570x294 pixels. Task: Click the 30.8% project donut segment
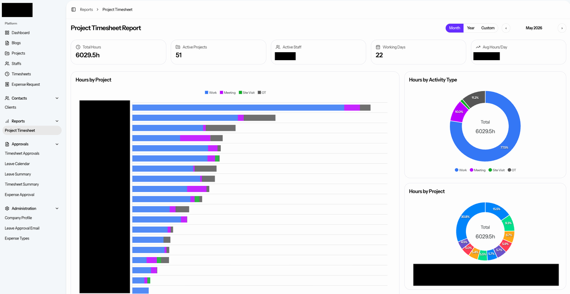pos(465,217)
